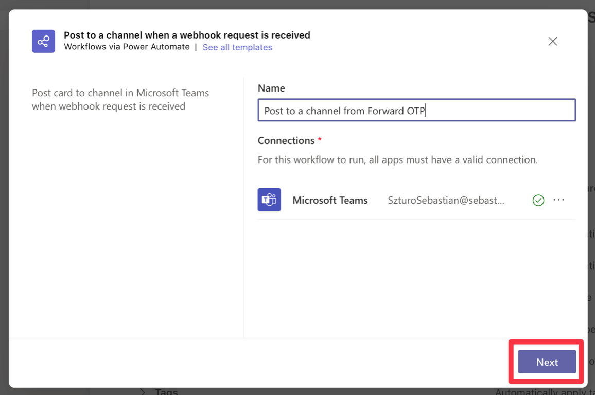Open more options for the Teams connection

(x=558, y=200)
